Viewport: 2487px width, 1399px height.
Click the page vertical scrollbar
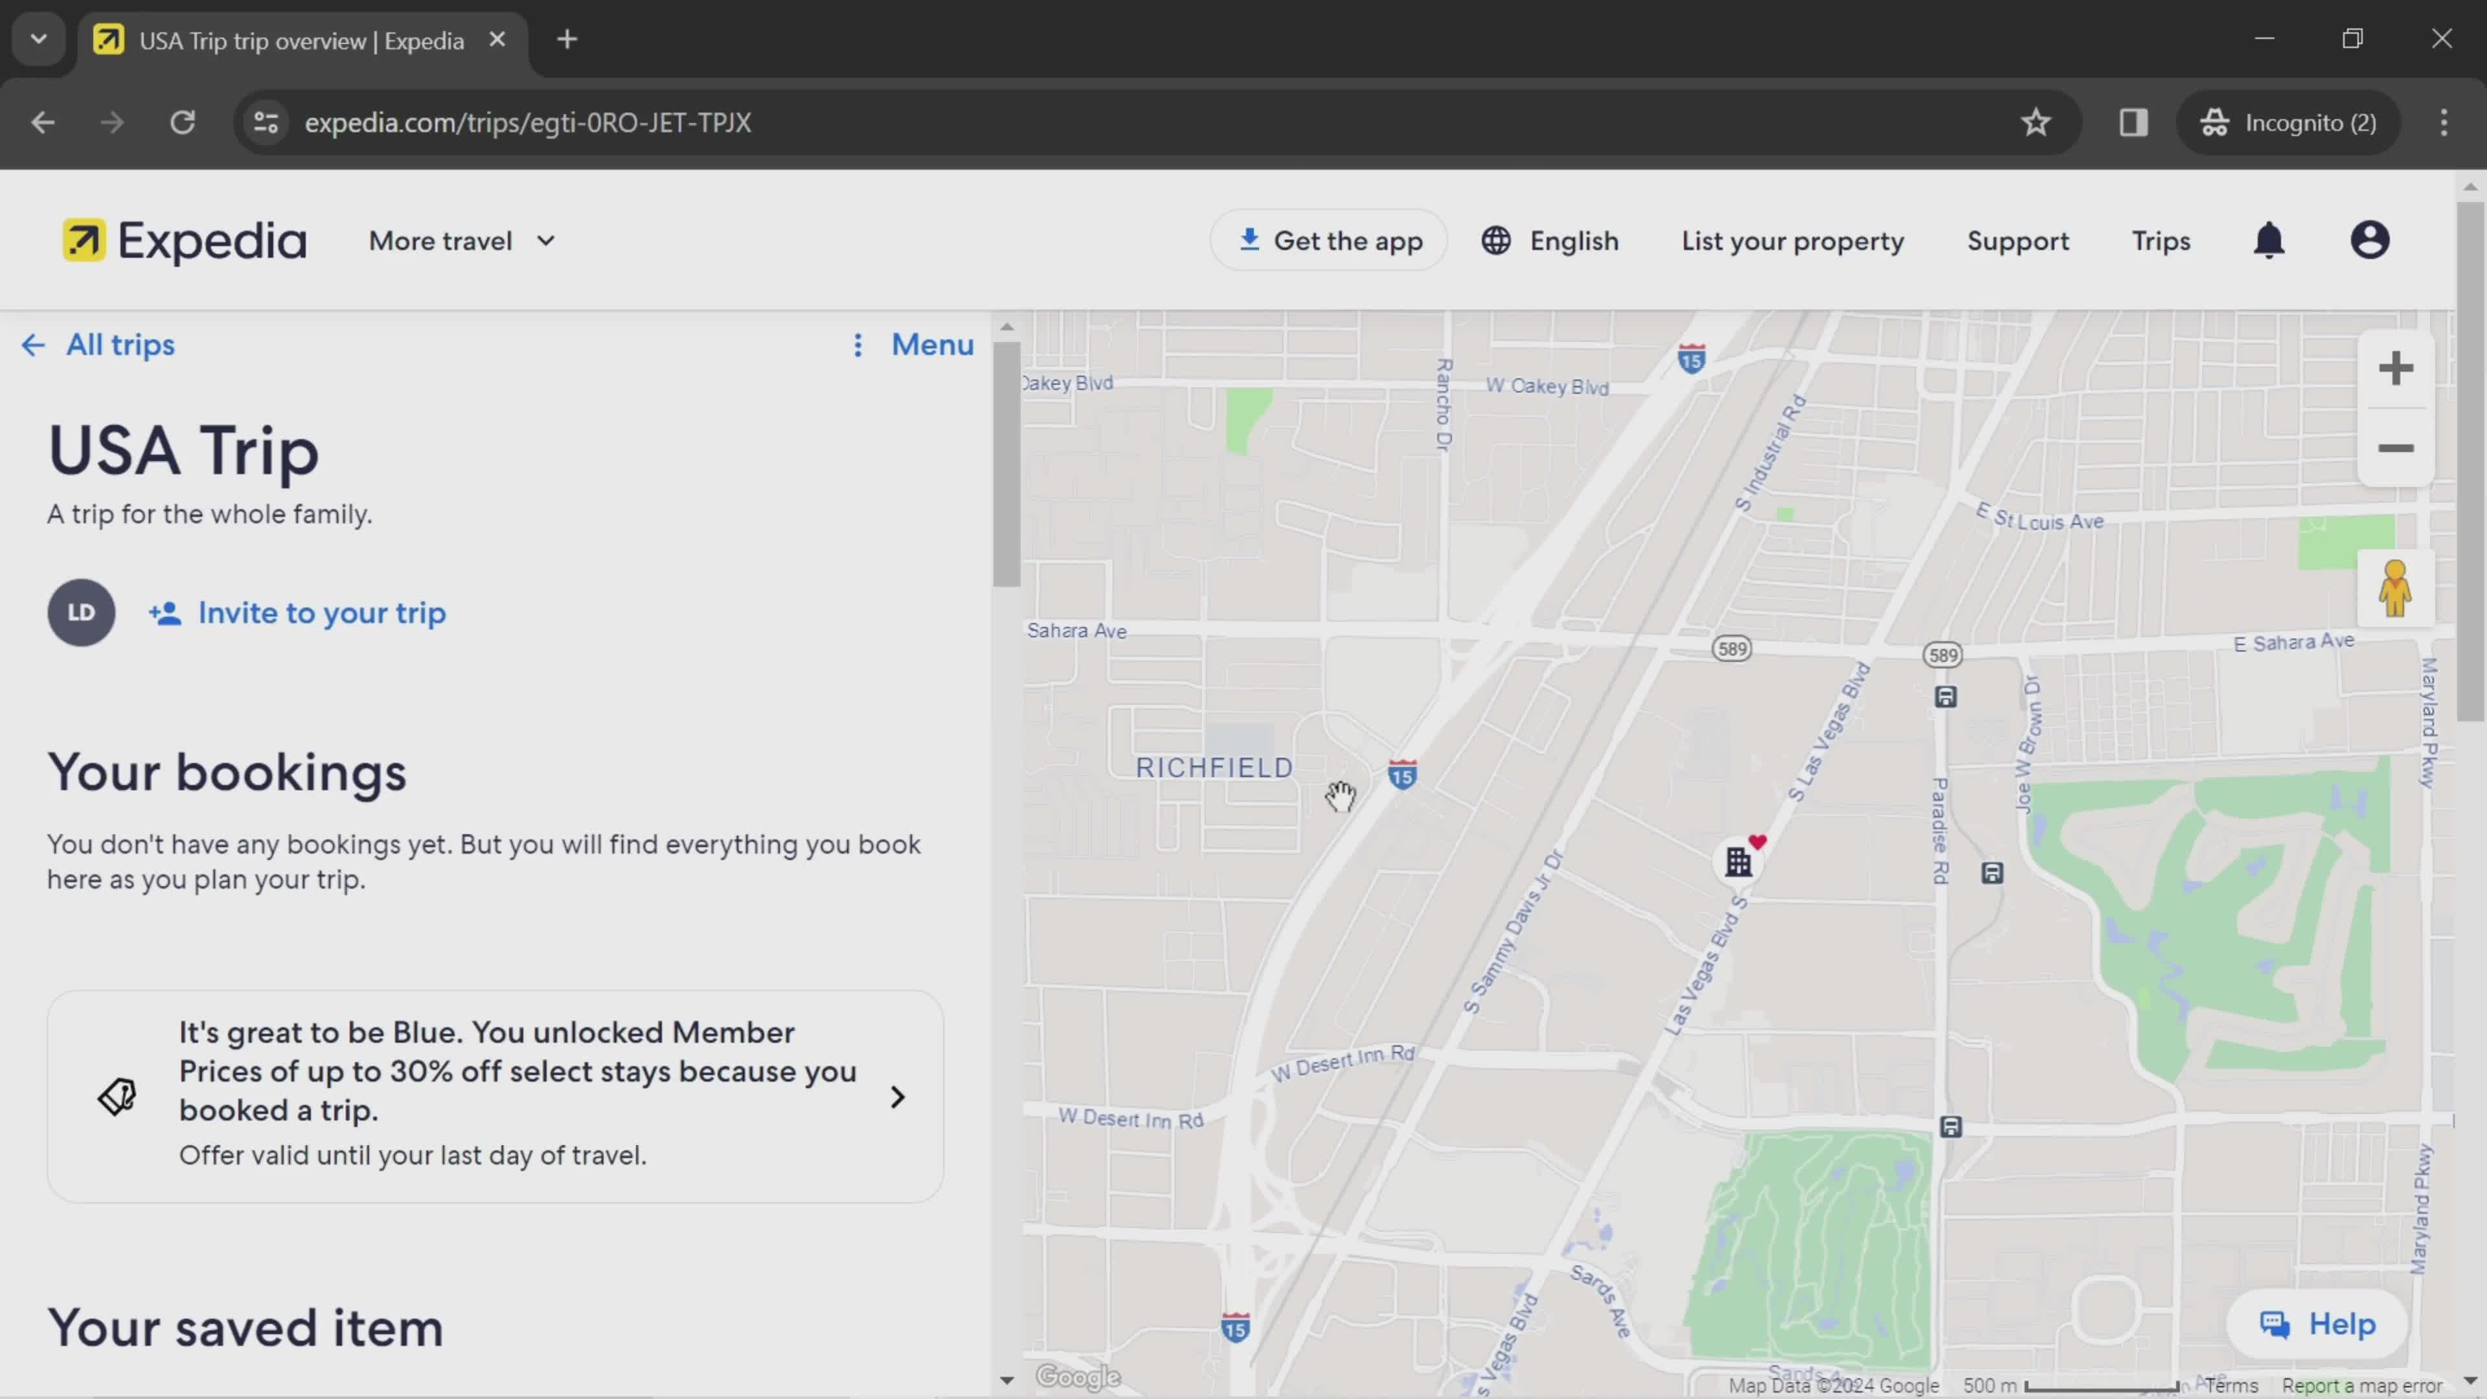point(2471,461)
